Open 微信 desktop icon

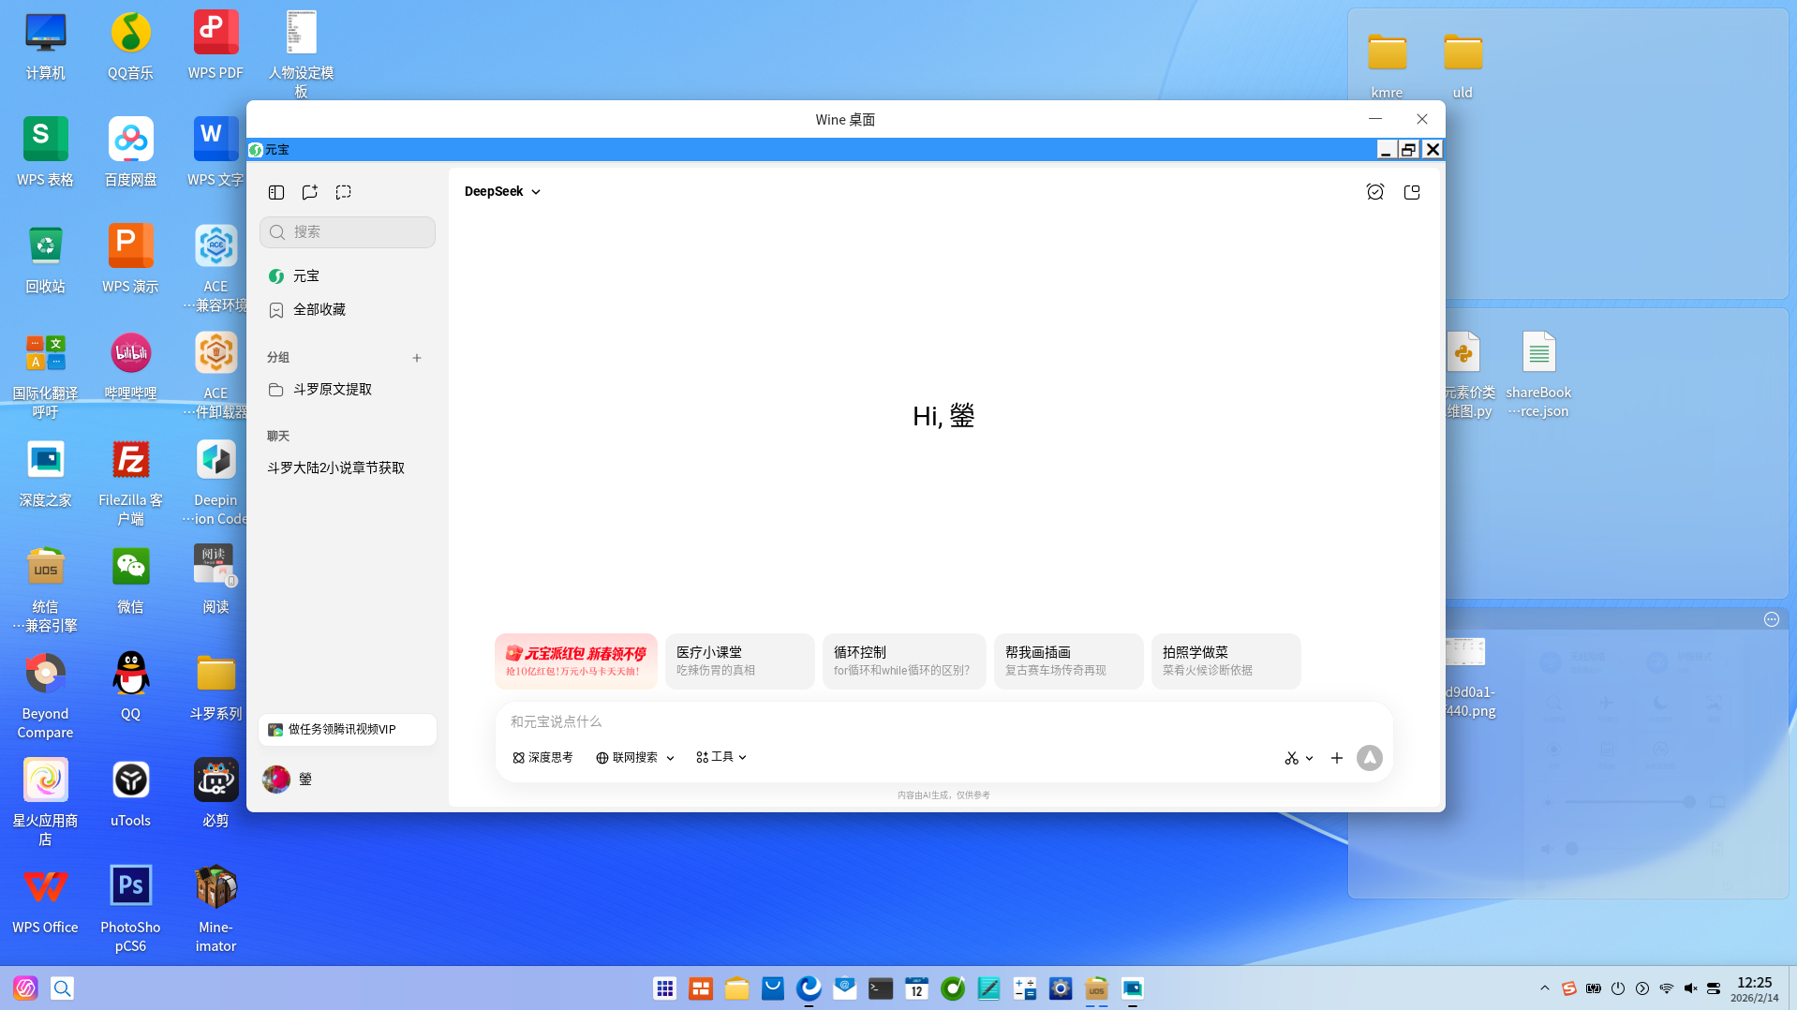[130, 580]
